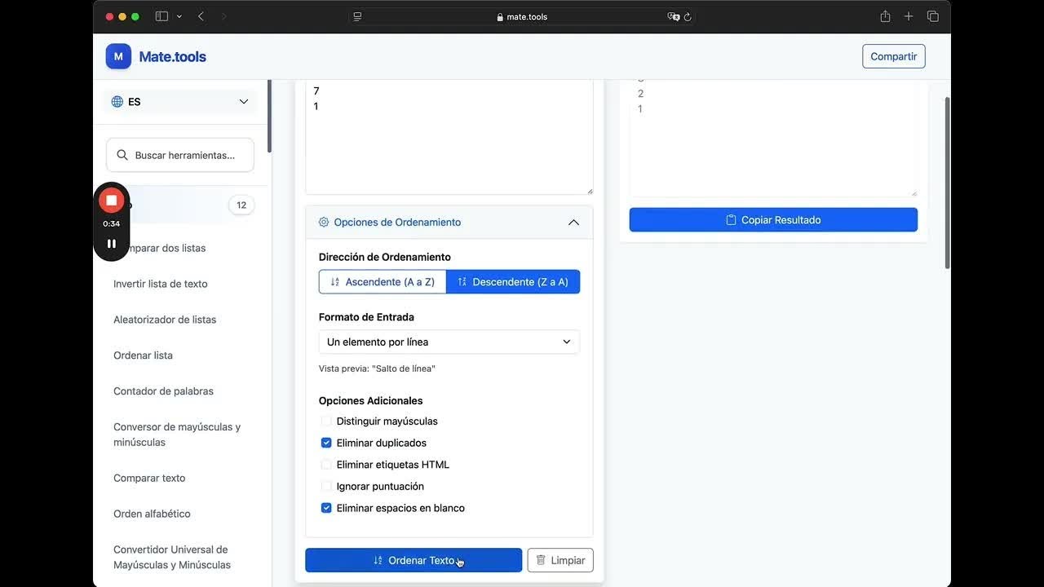The height and width of the screenshot is (587, 1044).
Task: Open Invertir lista de texto tool
Action: [161, 284]
